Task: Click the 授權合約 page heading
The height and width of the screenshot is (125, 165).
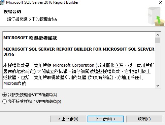Action: (x=12, y=12)
